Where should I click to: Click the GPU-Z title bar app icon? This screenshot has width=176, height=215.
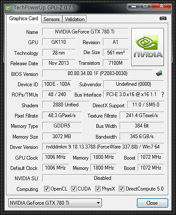(x=8, y=8)
